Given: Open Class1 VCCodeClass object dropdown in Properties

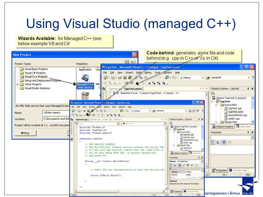Looking at the screenshot, I should click(x=202, y=161).
